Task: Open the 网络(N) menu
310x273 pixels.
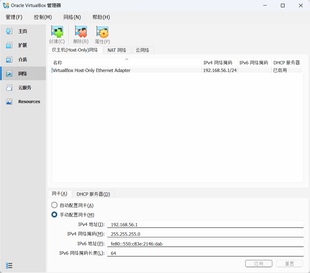Action: [x=72, y=17]
